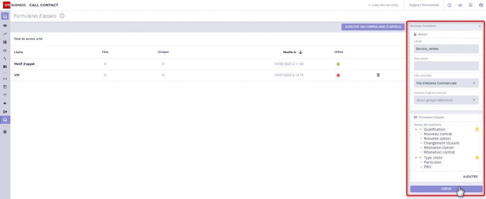This screenshot has width=486, height=199.
Task: Open the user account profile icon
Action: [x=481, y=5]
